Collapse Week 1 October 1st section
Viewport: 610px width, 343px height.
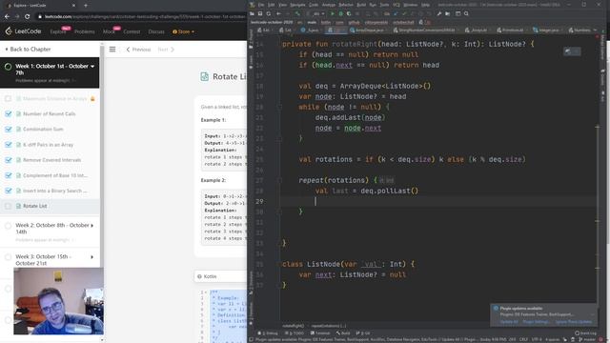click(92, 67)
